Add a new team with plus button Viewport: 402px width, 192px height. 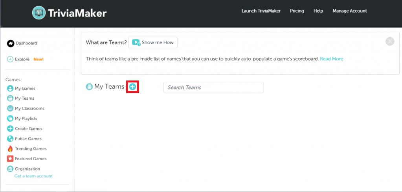(132, 87)
